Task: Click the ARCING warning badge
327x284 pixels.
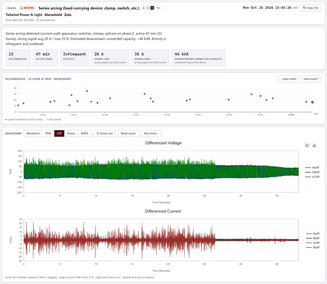Action: coord(27,8)
